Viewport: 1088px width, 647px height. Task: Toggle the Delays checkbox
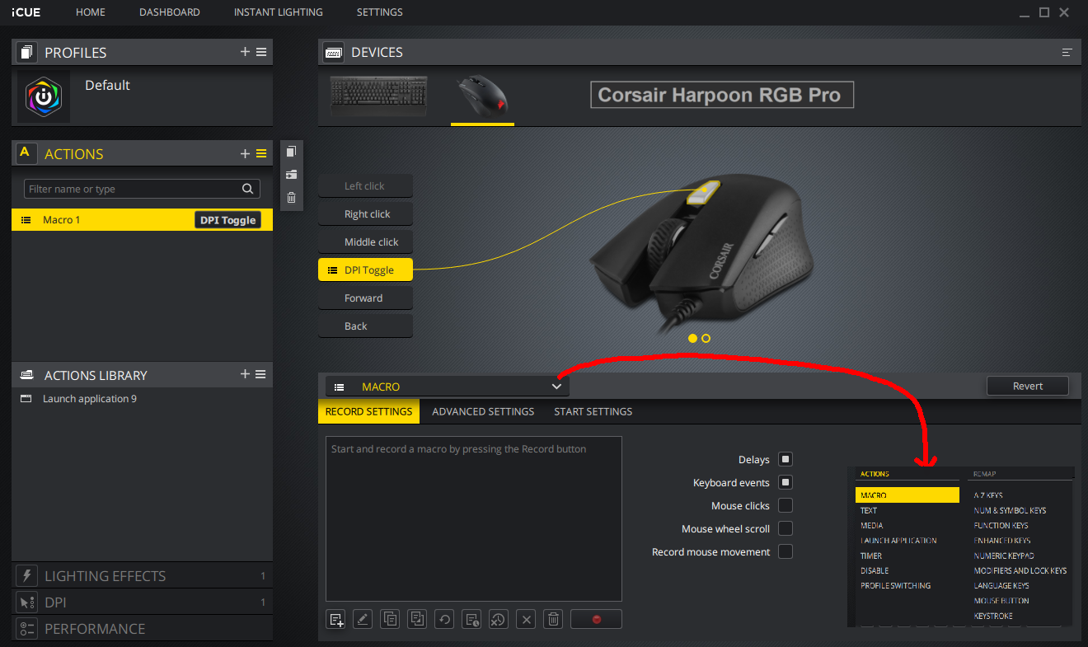pyautogui.click(x=786, y=459)
